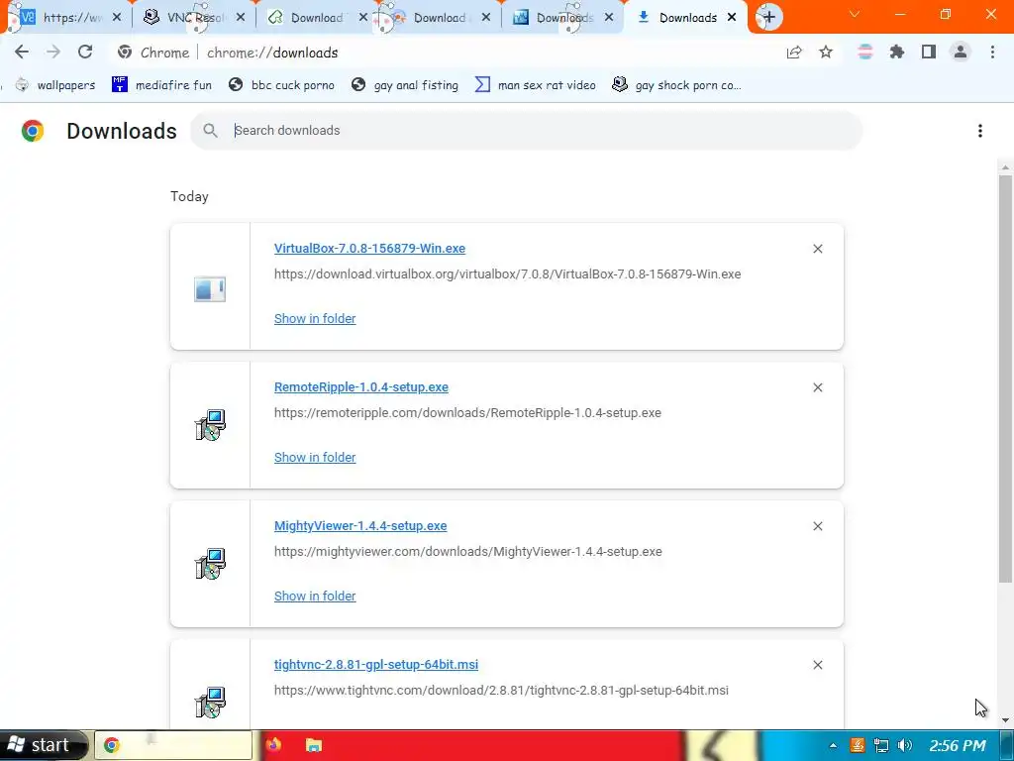Remove MightyViewer-1.4.4 entry from the list
1014x761 pixels.
817,526
